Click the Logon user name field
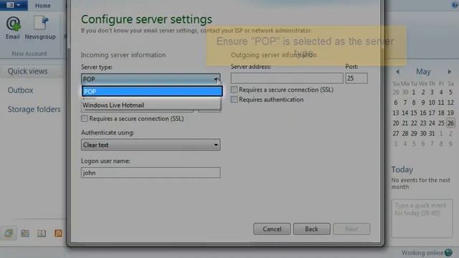Screen dimensions: 459x258 (151, 173)
